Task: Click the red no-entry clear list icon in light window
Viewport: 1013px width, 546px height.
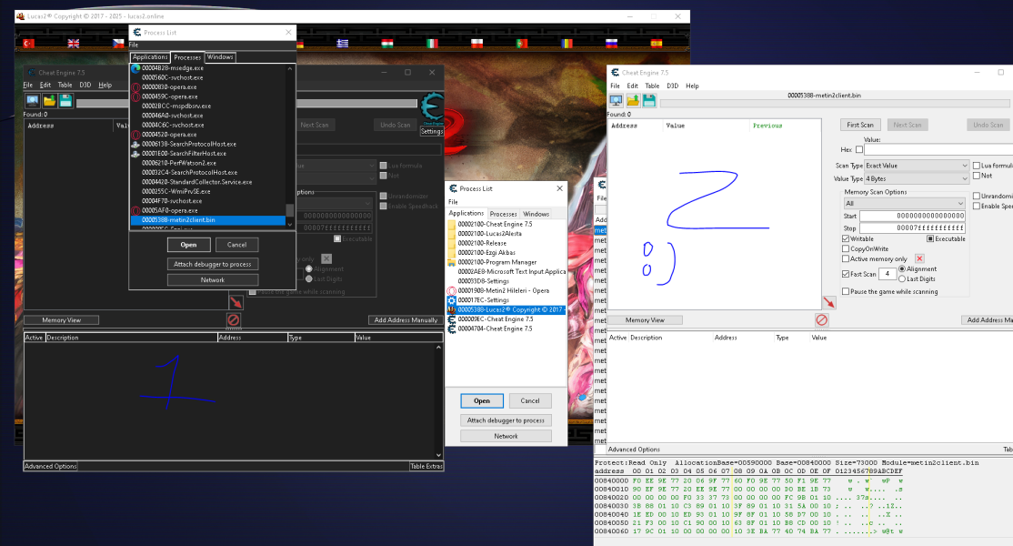Action: tap(822, 320)
